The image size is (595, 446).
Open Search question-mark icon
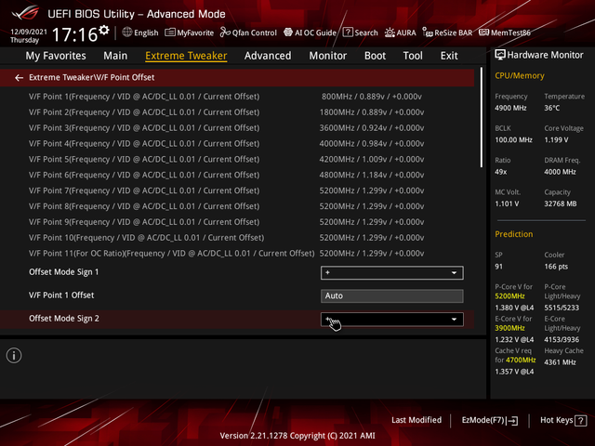[348, 33]
